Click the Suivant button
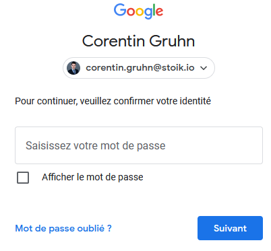The image size is (271, 251). click(x=230, y=228)
